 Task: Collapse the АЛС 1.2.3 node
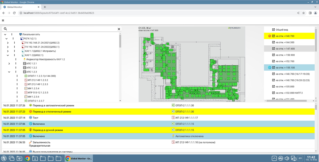[x=9, y=72]
